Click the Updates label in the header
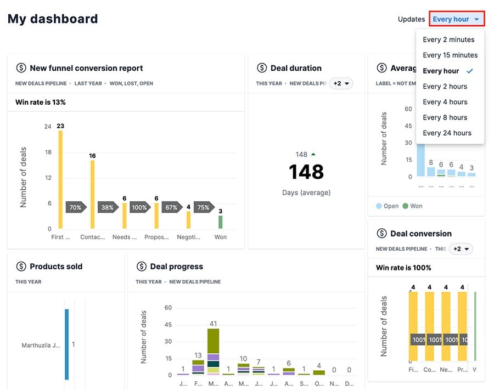The image size is (494, 390). (x=412, y=19)
